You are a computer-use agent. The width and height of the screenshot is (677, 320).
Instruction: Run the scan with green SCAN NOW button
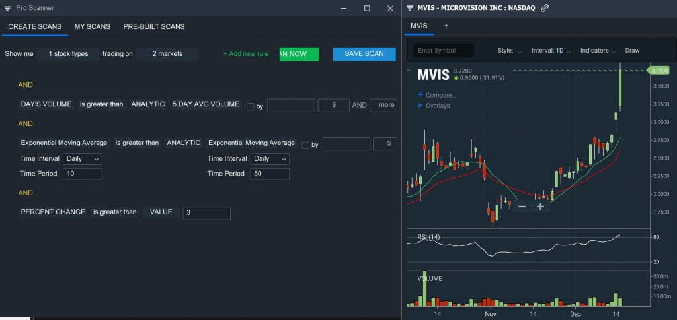tap(299, 54)
